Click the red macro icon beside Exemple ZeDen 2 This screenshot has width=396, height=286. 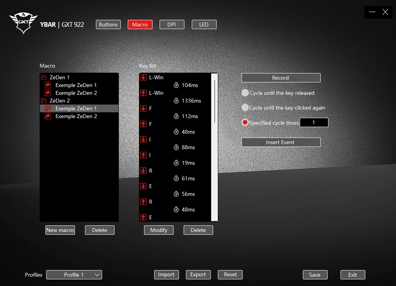pyautogui.click(x=47, y=93)
